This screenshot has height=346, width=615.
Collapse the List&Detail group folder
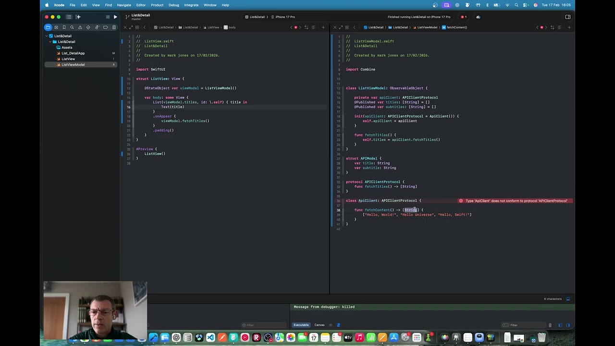point(50,42)
